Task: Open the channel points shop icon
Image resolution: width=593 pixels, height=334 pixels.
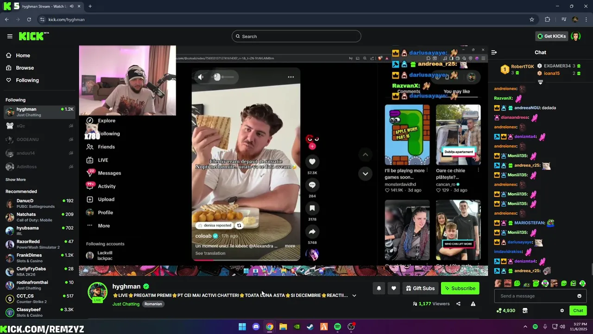Action: (525, 310)
